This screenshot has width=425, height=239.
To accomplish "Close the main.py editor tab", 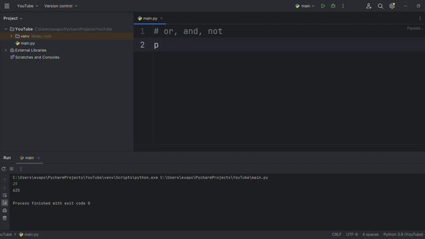I will 161,19.
